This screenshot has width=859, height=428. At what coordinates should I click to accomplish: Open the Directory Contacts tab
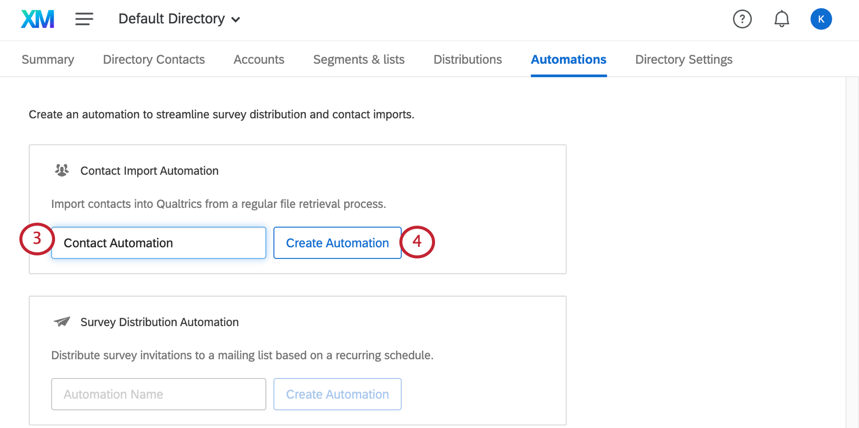154,60
